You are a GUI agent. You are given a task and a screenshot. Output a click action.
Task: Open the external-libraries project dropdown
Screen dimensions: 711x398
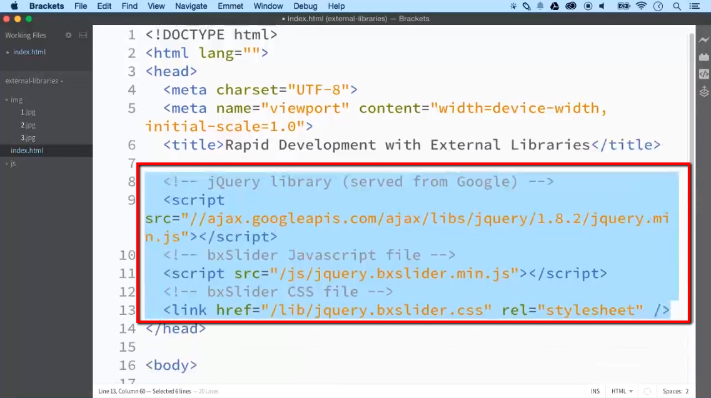tap(34, 81)
